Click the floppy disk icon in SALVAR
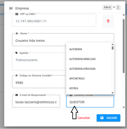 (x=102, y=118)
